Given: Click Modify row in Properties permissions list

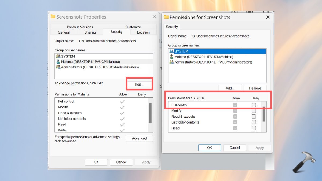Looking at the screenshot, I should [102, 107].
